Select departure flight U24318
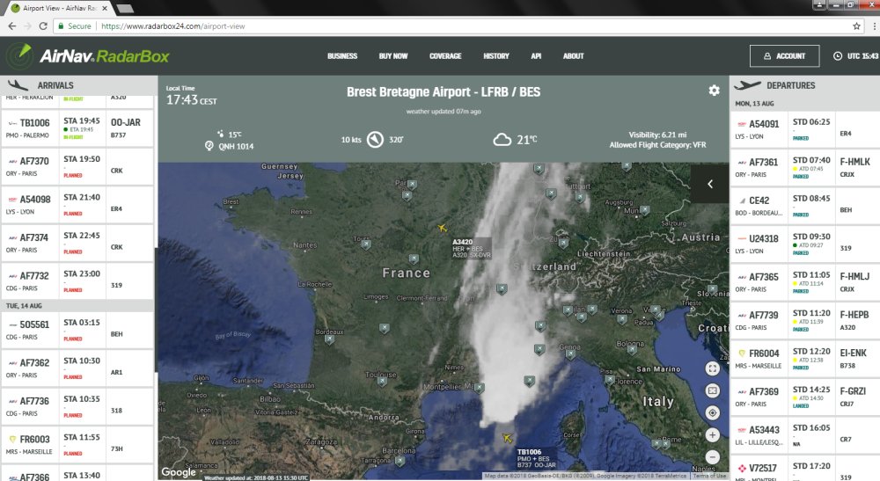This screenshot has width=880, height=481. coord(805,244)
